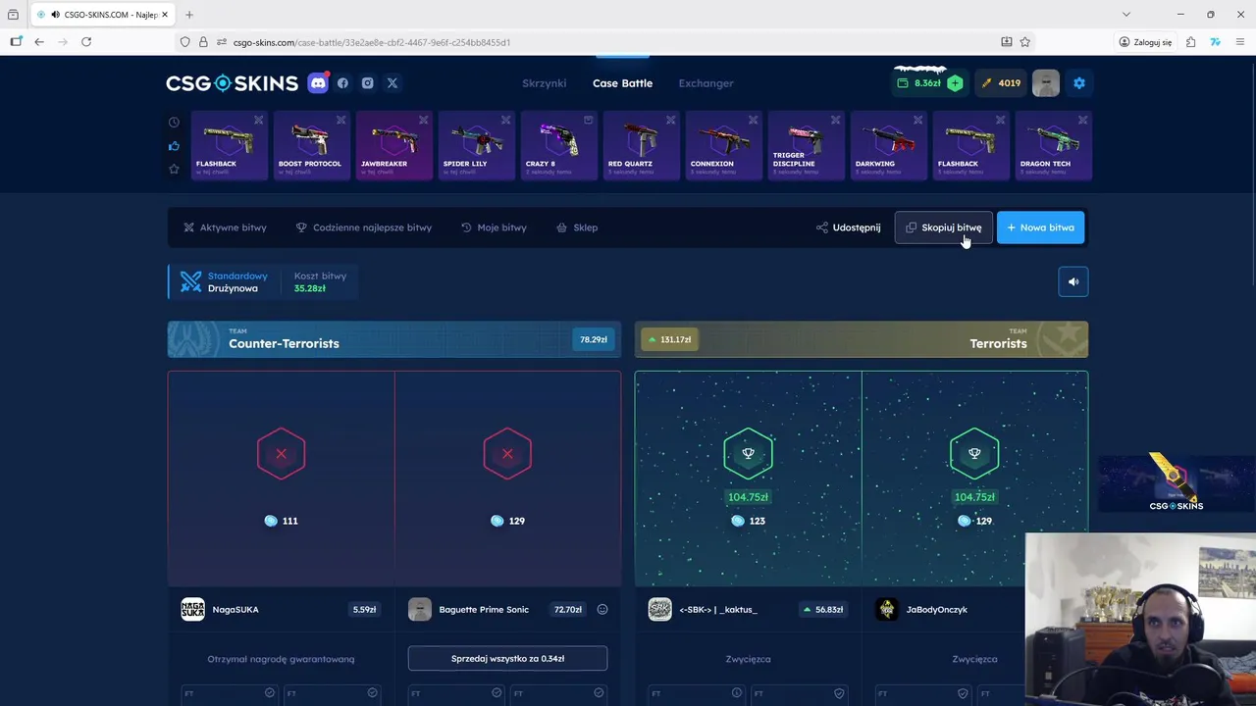Viewport: 1256px width, 706px height.
Task: Open the Discord icon link in header
Action: (x=318, y=83)
